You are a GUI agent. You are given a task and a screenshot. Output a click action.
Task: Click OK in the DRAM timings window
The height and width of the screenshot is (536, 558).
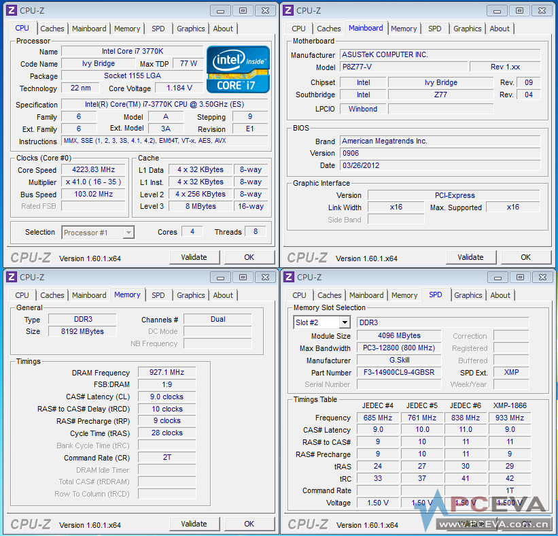coord(249,524)
